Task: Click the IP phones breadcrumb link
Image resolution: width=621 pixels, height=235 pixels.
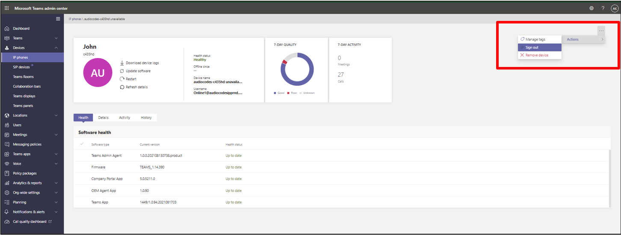Action: (75, 19)
